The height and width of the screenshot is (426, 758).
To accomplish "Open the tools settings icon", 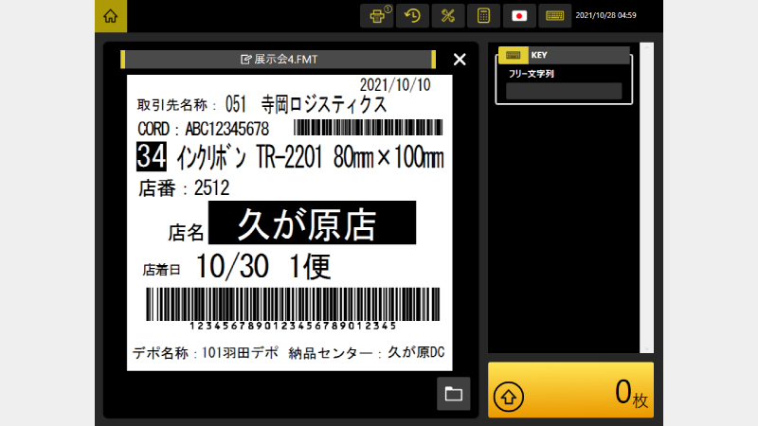I will pyautogui.click(x=448, y=16).
